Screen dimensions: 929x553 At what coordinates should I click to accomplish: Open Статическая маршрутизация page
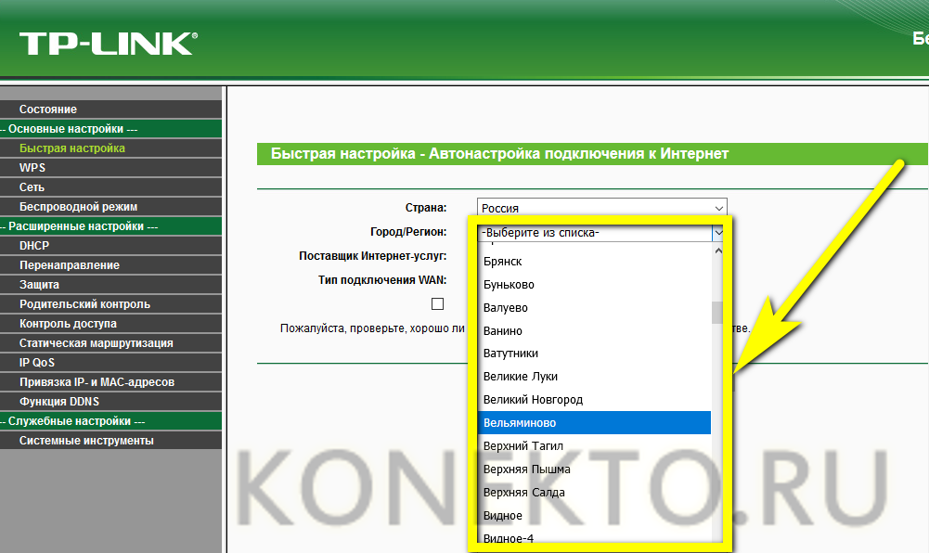click(x=110, y=343)
